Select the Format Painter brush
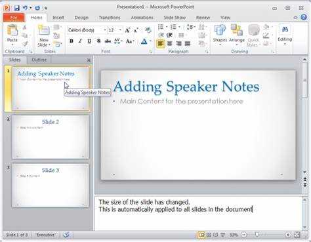311x242 pixels. point(26,44)
